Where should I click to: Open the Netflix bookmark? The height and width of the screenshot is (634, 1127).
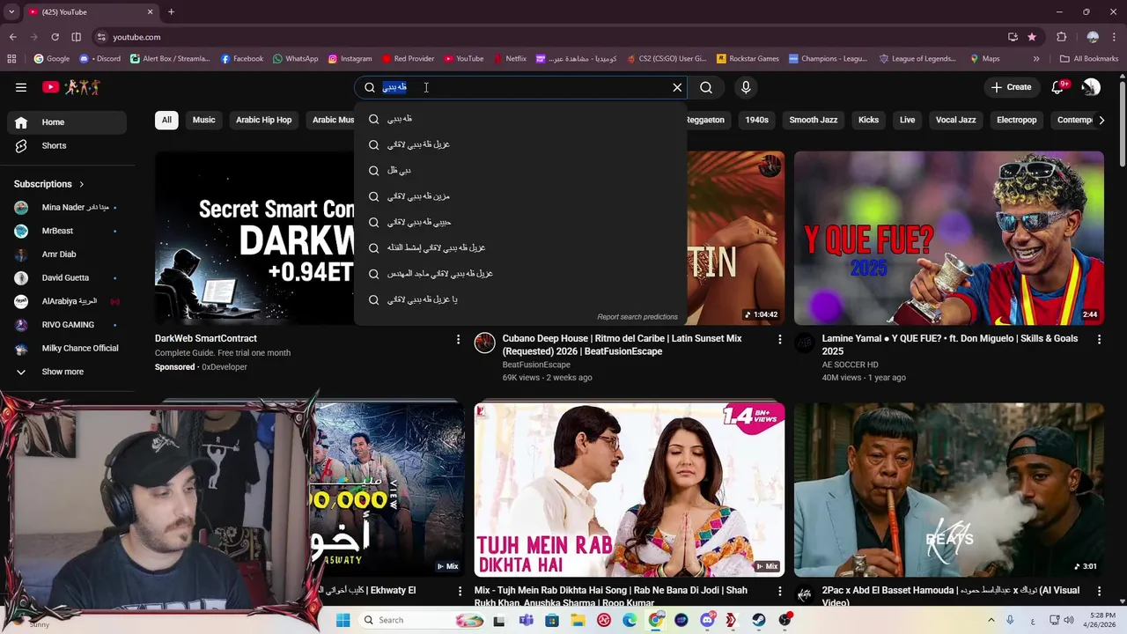pyautogui.click(x=509, y=59)
